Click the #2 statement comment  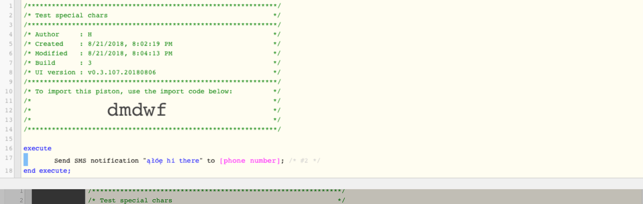click(x=304, y=161)
